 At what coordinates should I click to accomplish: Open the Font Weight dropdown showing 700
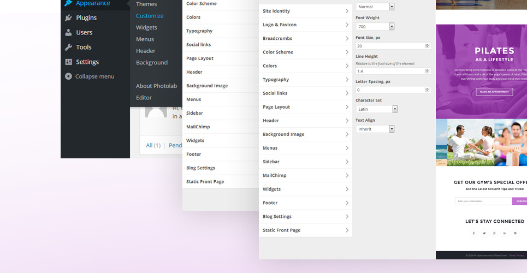point(375,26)
